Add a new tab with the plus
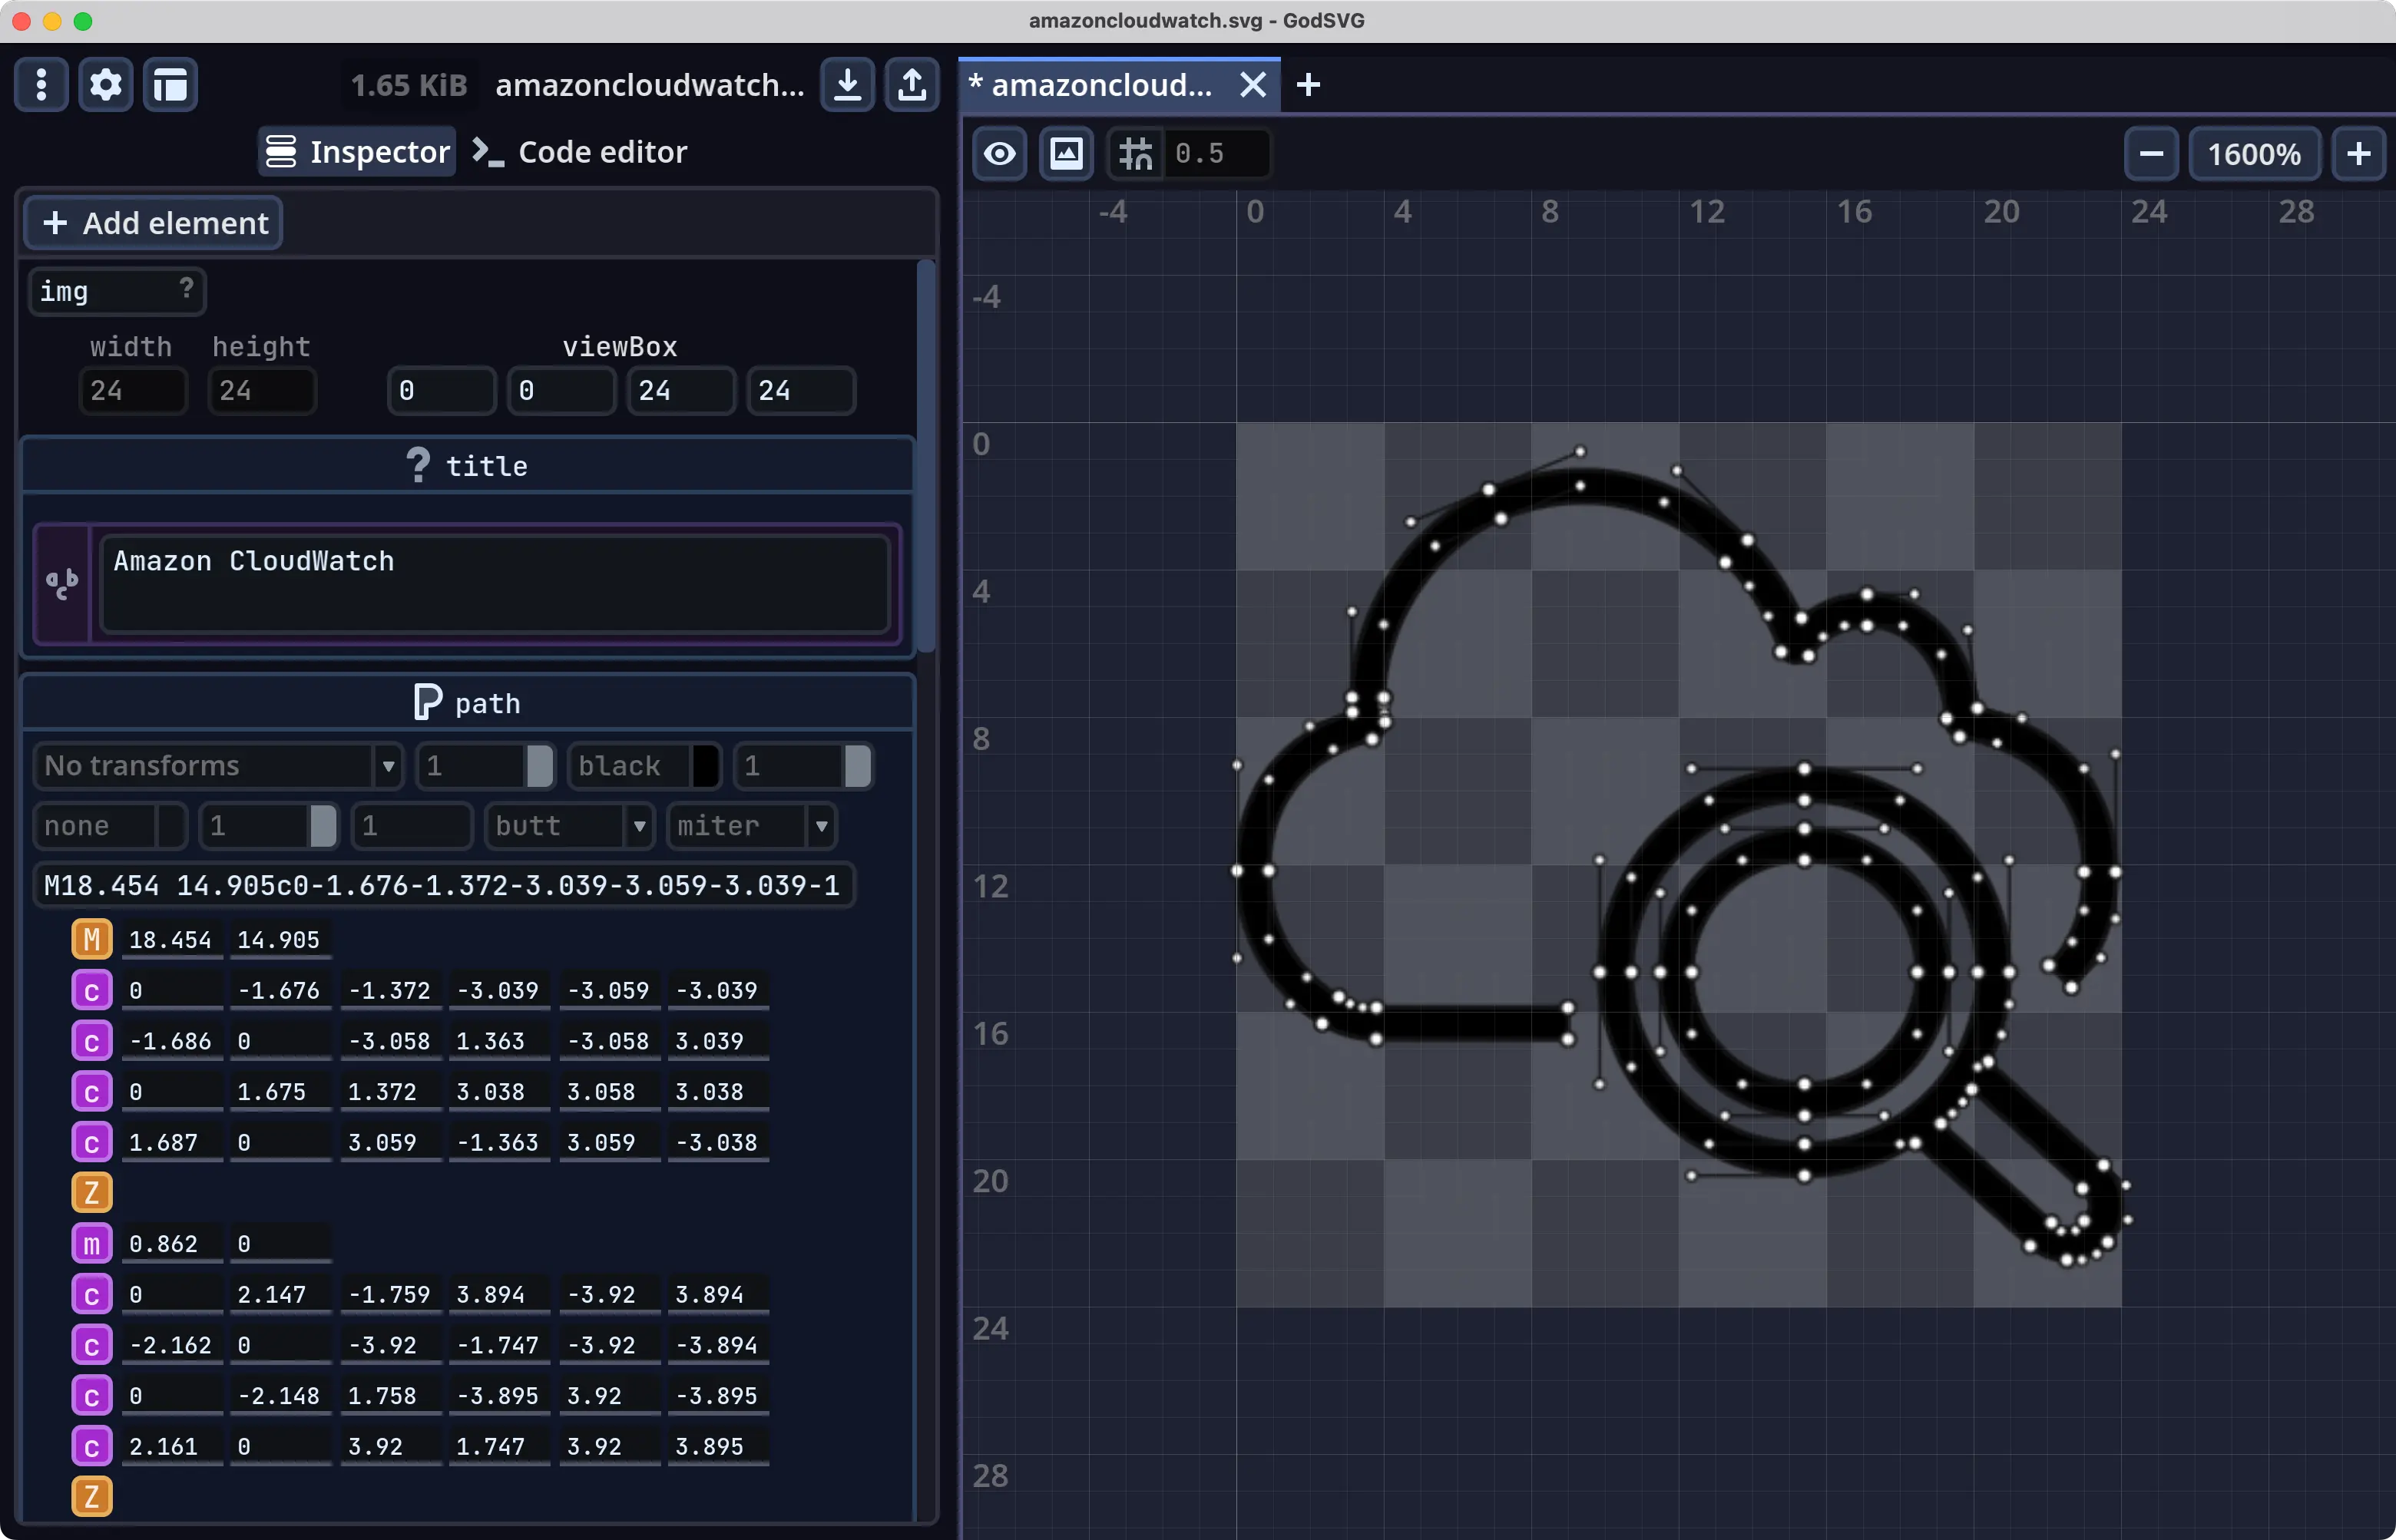Viewport: 2396px width, 1540px height. coord(1308,85)
